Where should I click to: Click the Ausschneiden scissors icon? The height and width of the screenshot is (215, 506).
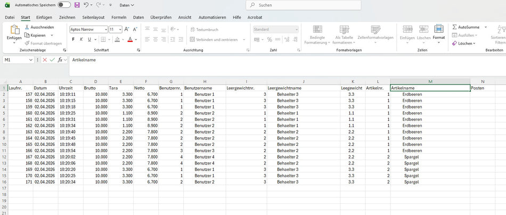27,27
